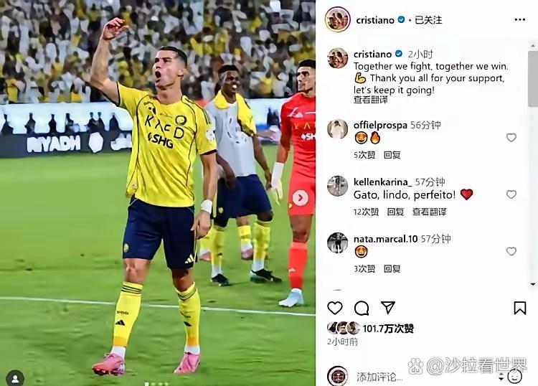Click the 已关注 following button
538x386 pixels.
point(428,20)
